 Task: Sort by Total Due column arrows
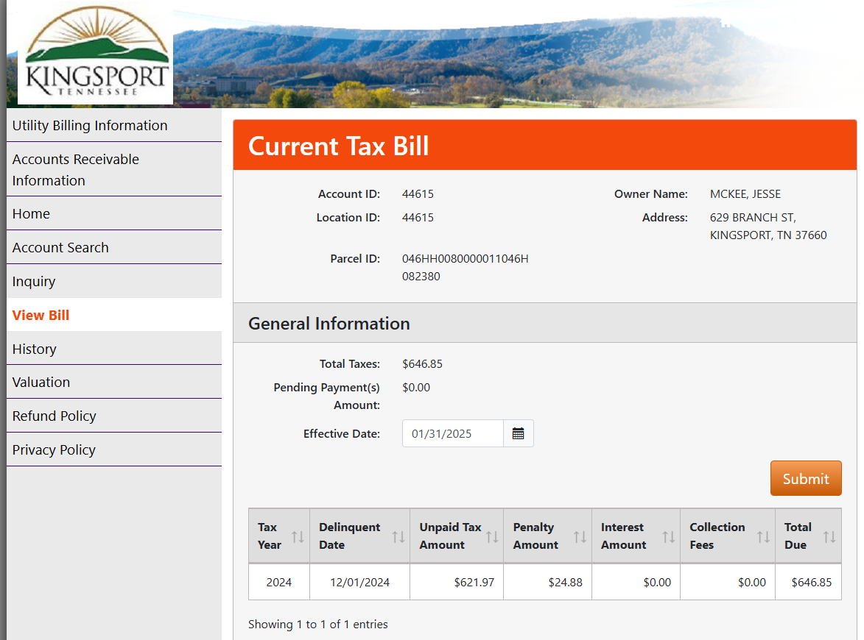(x=829, y=536)
